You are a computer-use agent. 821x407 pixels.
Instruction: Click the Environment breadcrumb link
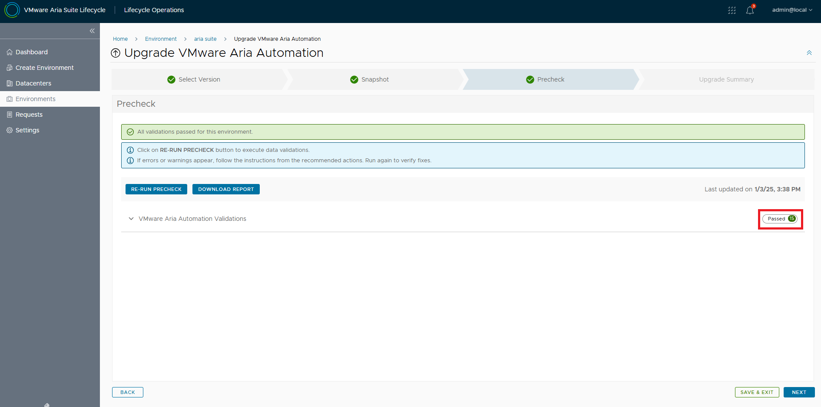pyautogui.click(x=161, y=39)
